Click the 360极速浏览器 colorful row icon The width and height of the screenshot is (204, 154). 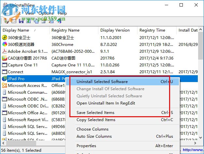5,44
